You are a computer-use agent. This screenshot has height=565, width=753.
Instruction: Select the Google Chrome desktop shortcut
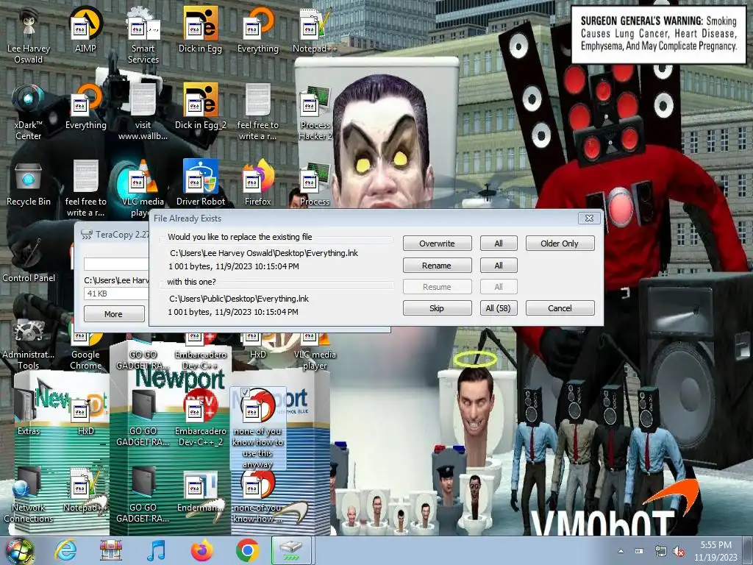(85, 349)
